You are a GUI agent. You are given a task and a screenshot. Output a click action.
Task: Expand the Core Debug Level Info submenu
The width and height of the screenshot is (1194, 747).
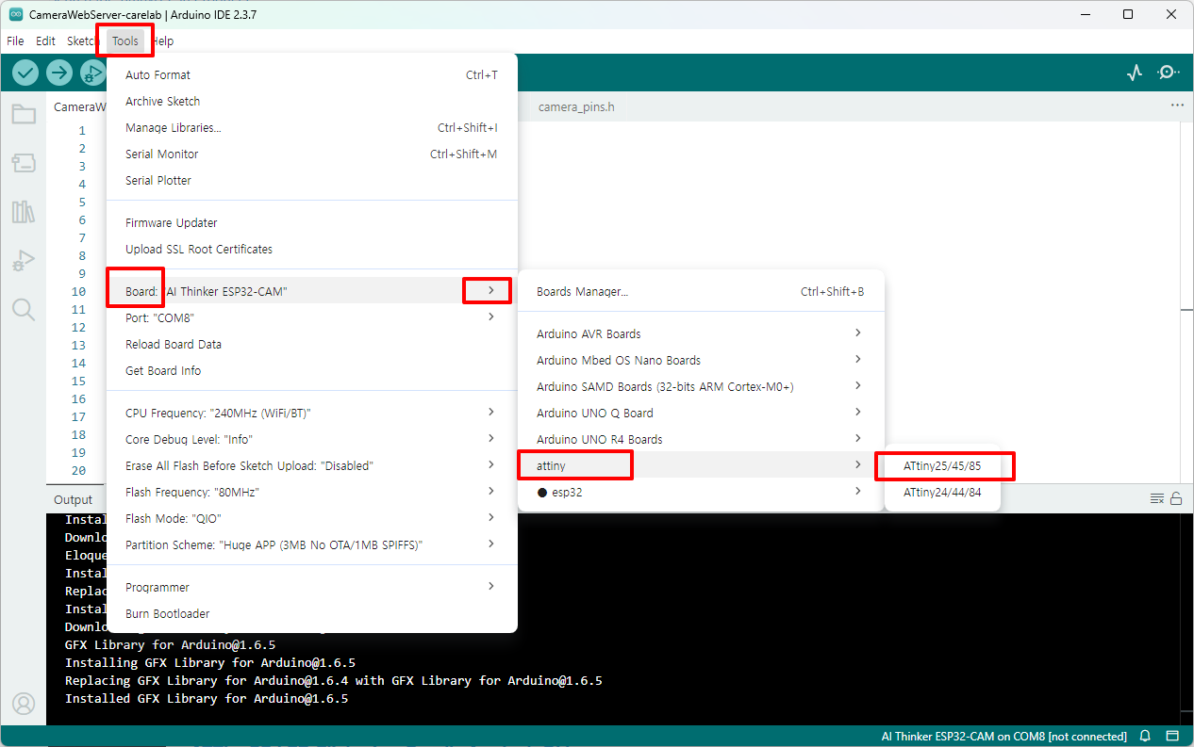pyautogui.click(x=312, y=439)
